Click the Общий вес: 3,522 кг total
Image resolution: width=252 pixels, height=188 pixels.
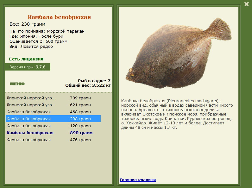88,85
